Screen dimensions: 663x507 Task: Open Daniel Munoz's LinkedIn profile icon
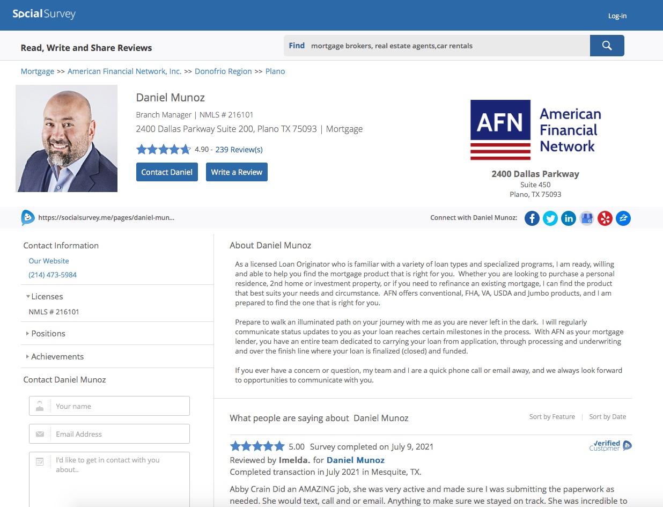coord(568,218)
